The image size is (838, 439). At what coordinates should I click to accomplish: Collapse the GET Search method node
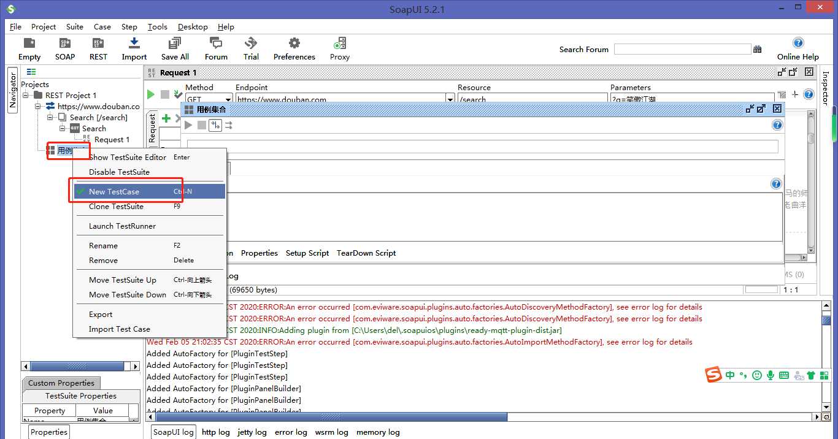63,128
